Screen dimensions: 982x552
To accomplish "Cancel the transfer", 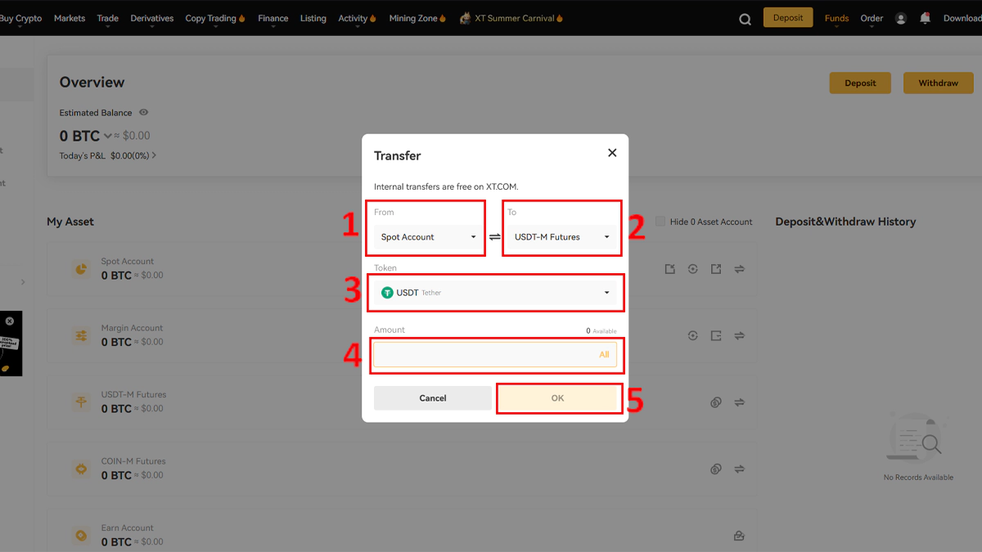I will [433, 398].
